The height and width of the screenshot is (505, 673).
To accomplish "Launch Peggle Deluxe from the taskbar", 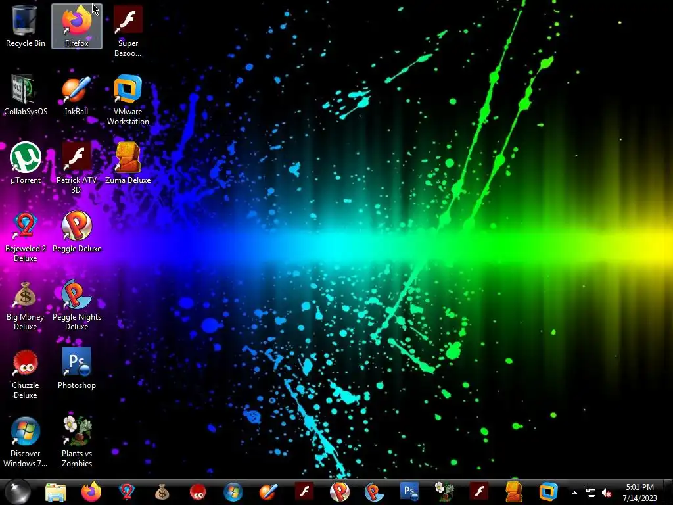I will tap(340, 492).
